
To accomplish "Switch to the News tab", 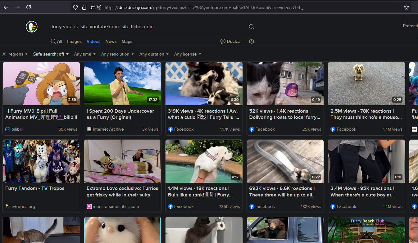I will click(111, 41).
